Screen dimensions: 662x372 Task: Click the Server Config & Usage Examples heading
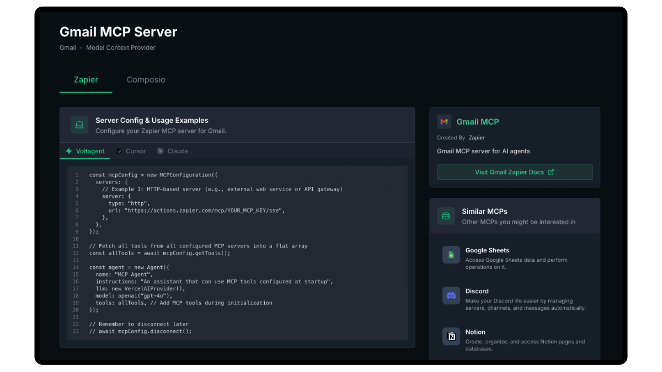(x=152, y=120)
